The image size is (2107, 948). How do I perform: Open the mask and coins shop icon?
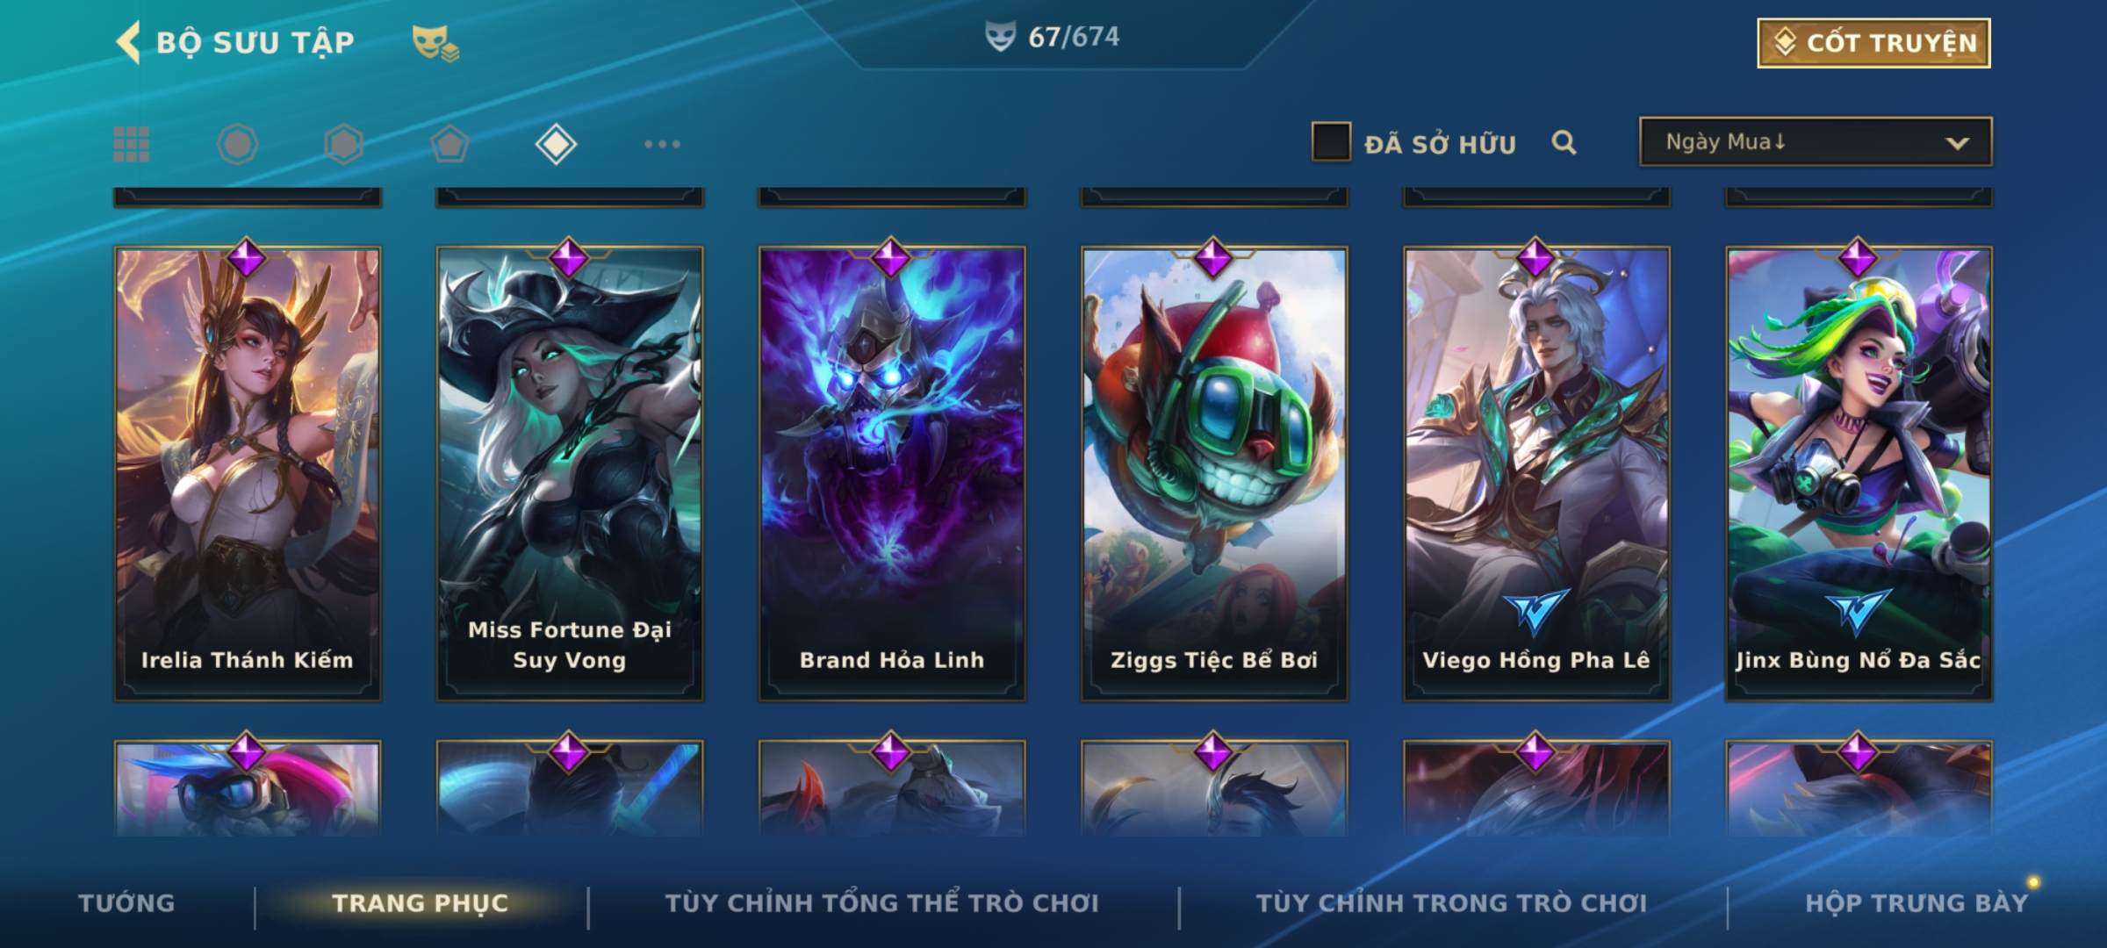435,42
